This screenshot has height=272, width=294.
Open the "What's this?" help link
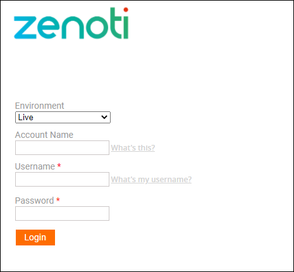133,148
